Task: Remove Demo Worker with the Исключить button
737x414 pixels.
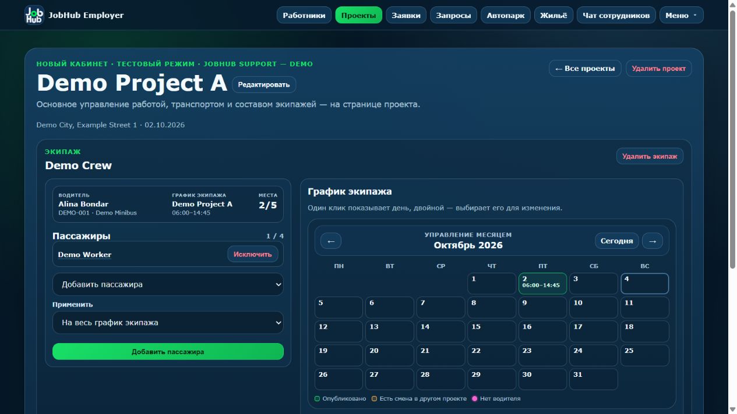Action: click(253, 254)
